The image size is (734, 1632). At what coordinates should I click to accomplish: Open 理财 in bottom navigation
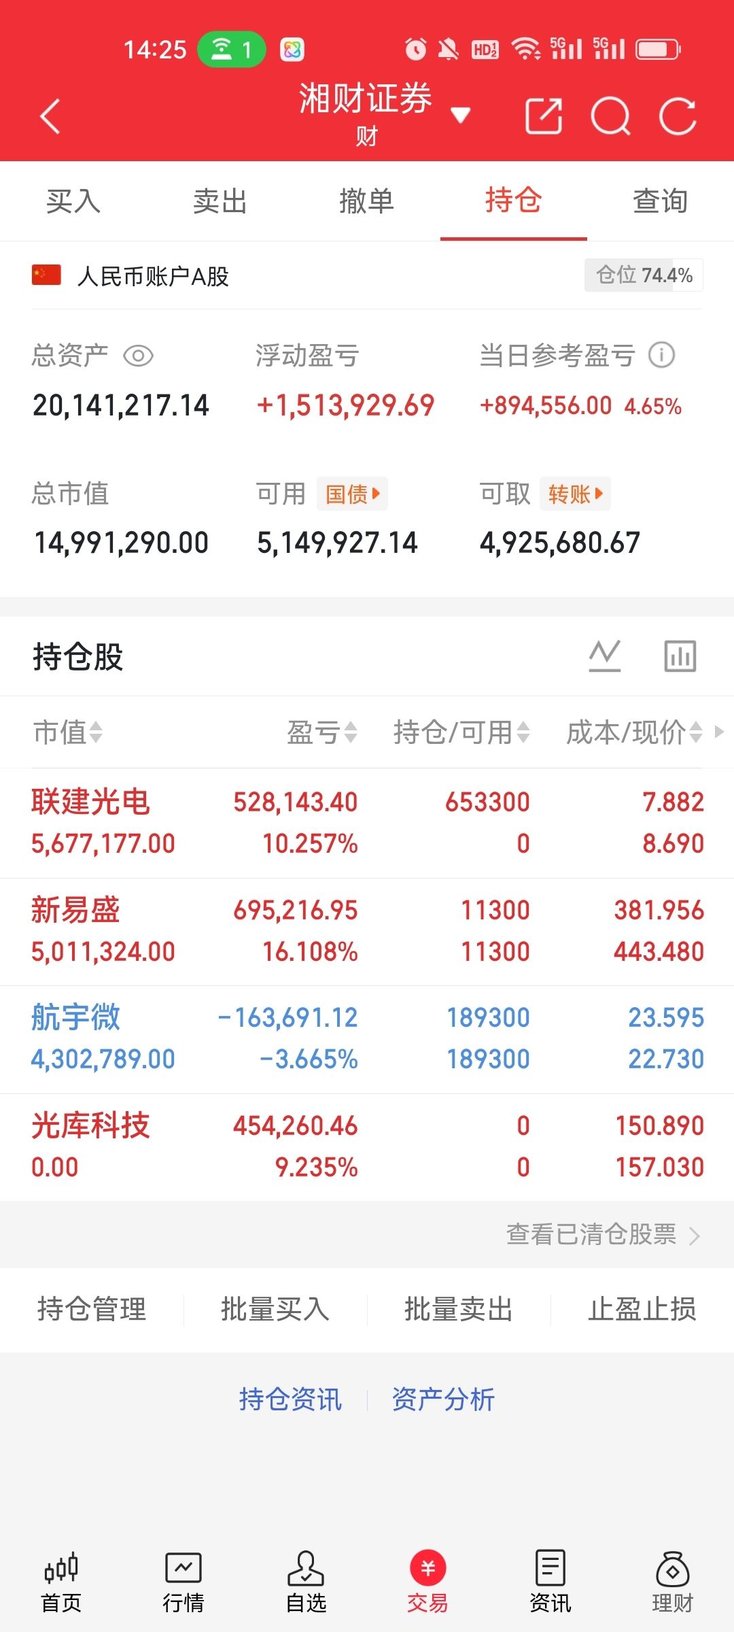pyautogui.click(x=673, y=1583)
